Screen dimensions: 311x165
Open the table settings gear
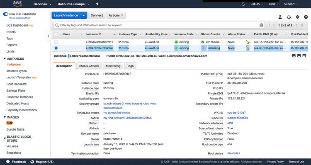click(297, 17)
